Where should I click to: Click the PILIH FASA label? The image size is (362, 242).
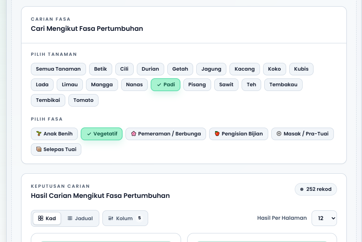(47, 119)
